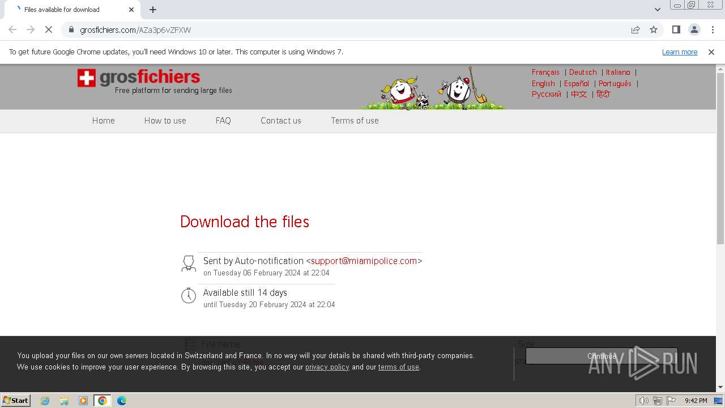
Task: Click the clock availability icon
Action: coord(189,295)
